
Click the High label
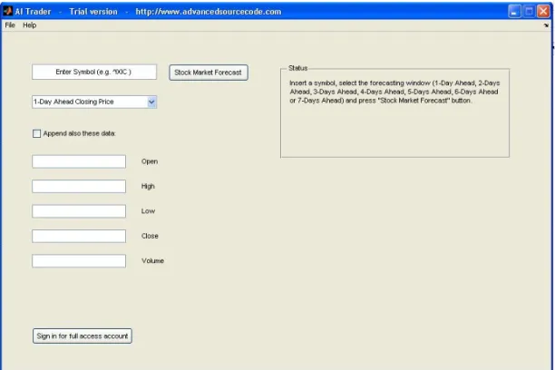tap(148, 186)
